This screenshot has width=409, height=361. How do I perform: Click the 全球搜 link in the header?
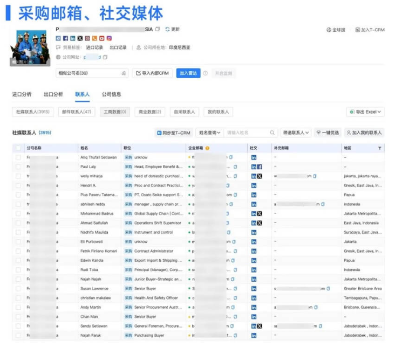click(x=336, y=30)
